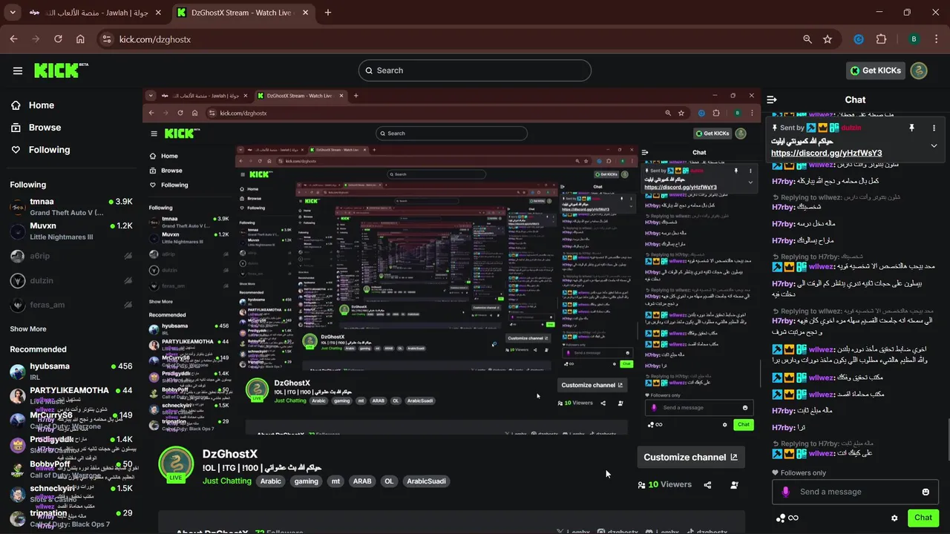950x534 pixels.
Task: Click the chat voice microphone icon
Action: (x=786, y=492)
